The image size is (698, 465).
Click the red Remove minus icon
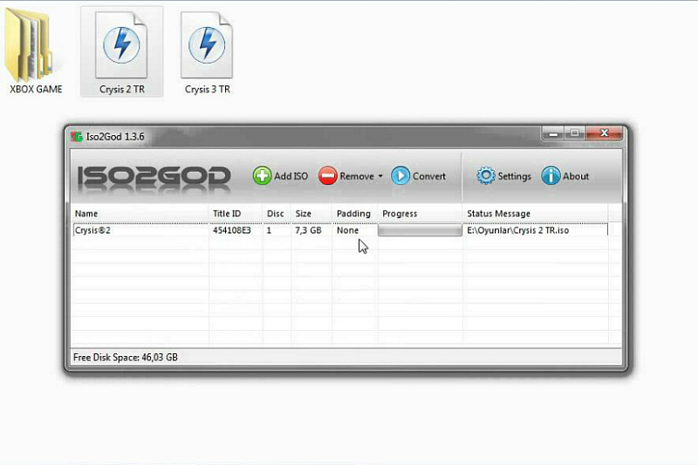click(x=328, y=175)
